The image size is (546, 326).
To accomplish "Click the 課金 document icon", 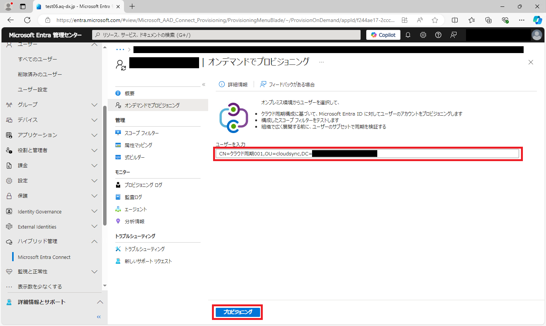I will click(x=9, y=165).
